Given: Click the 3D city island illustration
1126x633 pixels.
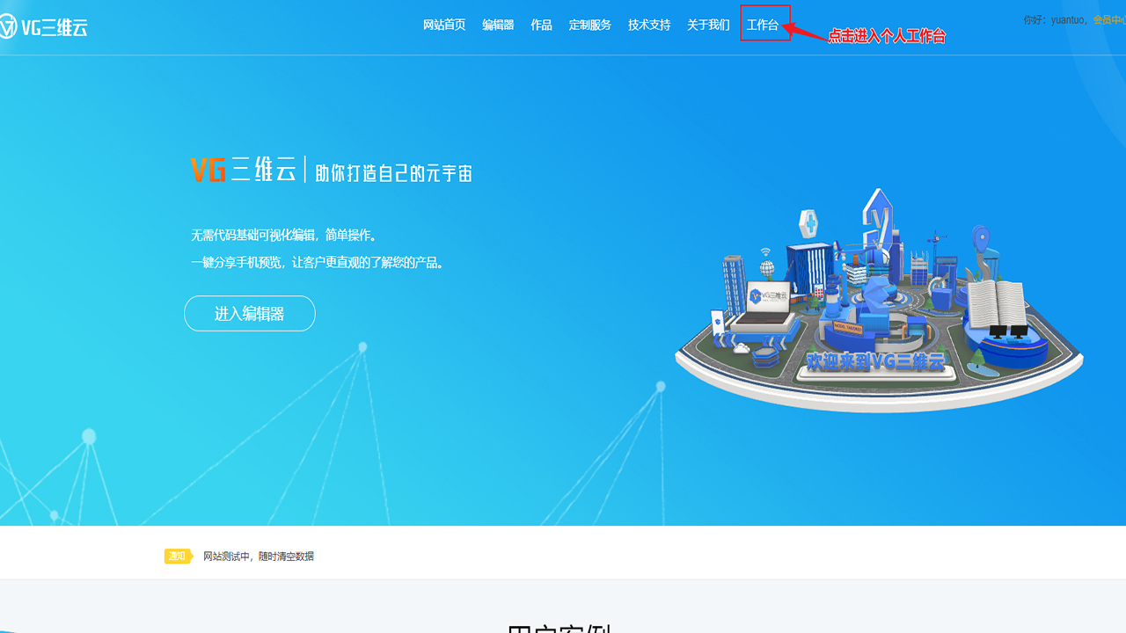Looking at the screenshot, I should 880,300.
